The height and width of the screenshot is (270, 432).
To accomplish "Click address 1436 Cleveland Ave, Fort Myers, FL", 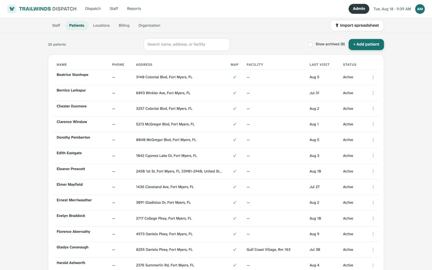I will pyautogui.click(x=165, y=187).
